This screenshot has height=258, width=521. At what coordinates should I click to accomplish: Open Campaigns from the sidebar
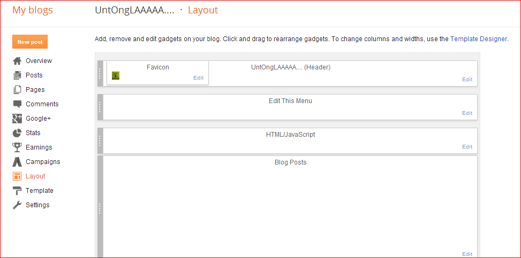[x=43, y=162]
